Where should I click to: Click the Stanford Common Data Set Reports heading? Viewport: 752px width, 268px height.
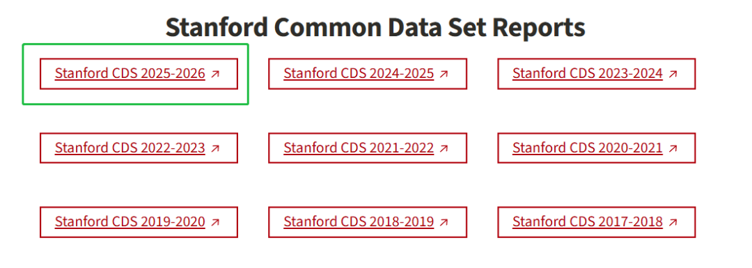[x=375, y=28]
